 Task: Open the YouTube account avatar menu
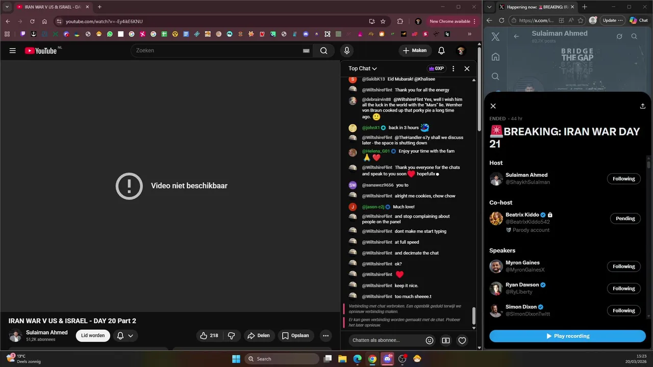click(461, 50)
